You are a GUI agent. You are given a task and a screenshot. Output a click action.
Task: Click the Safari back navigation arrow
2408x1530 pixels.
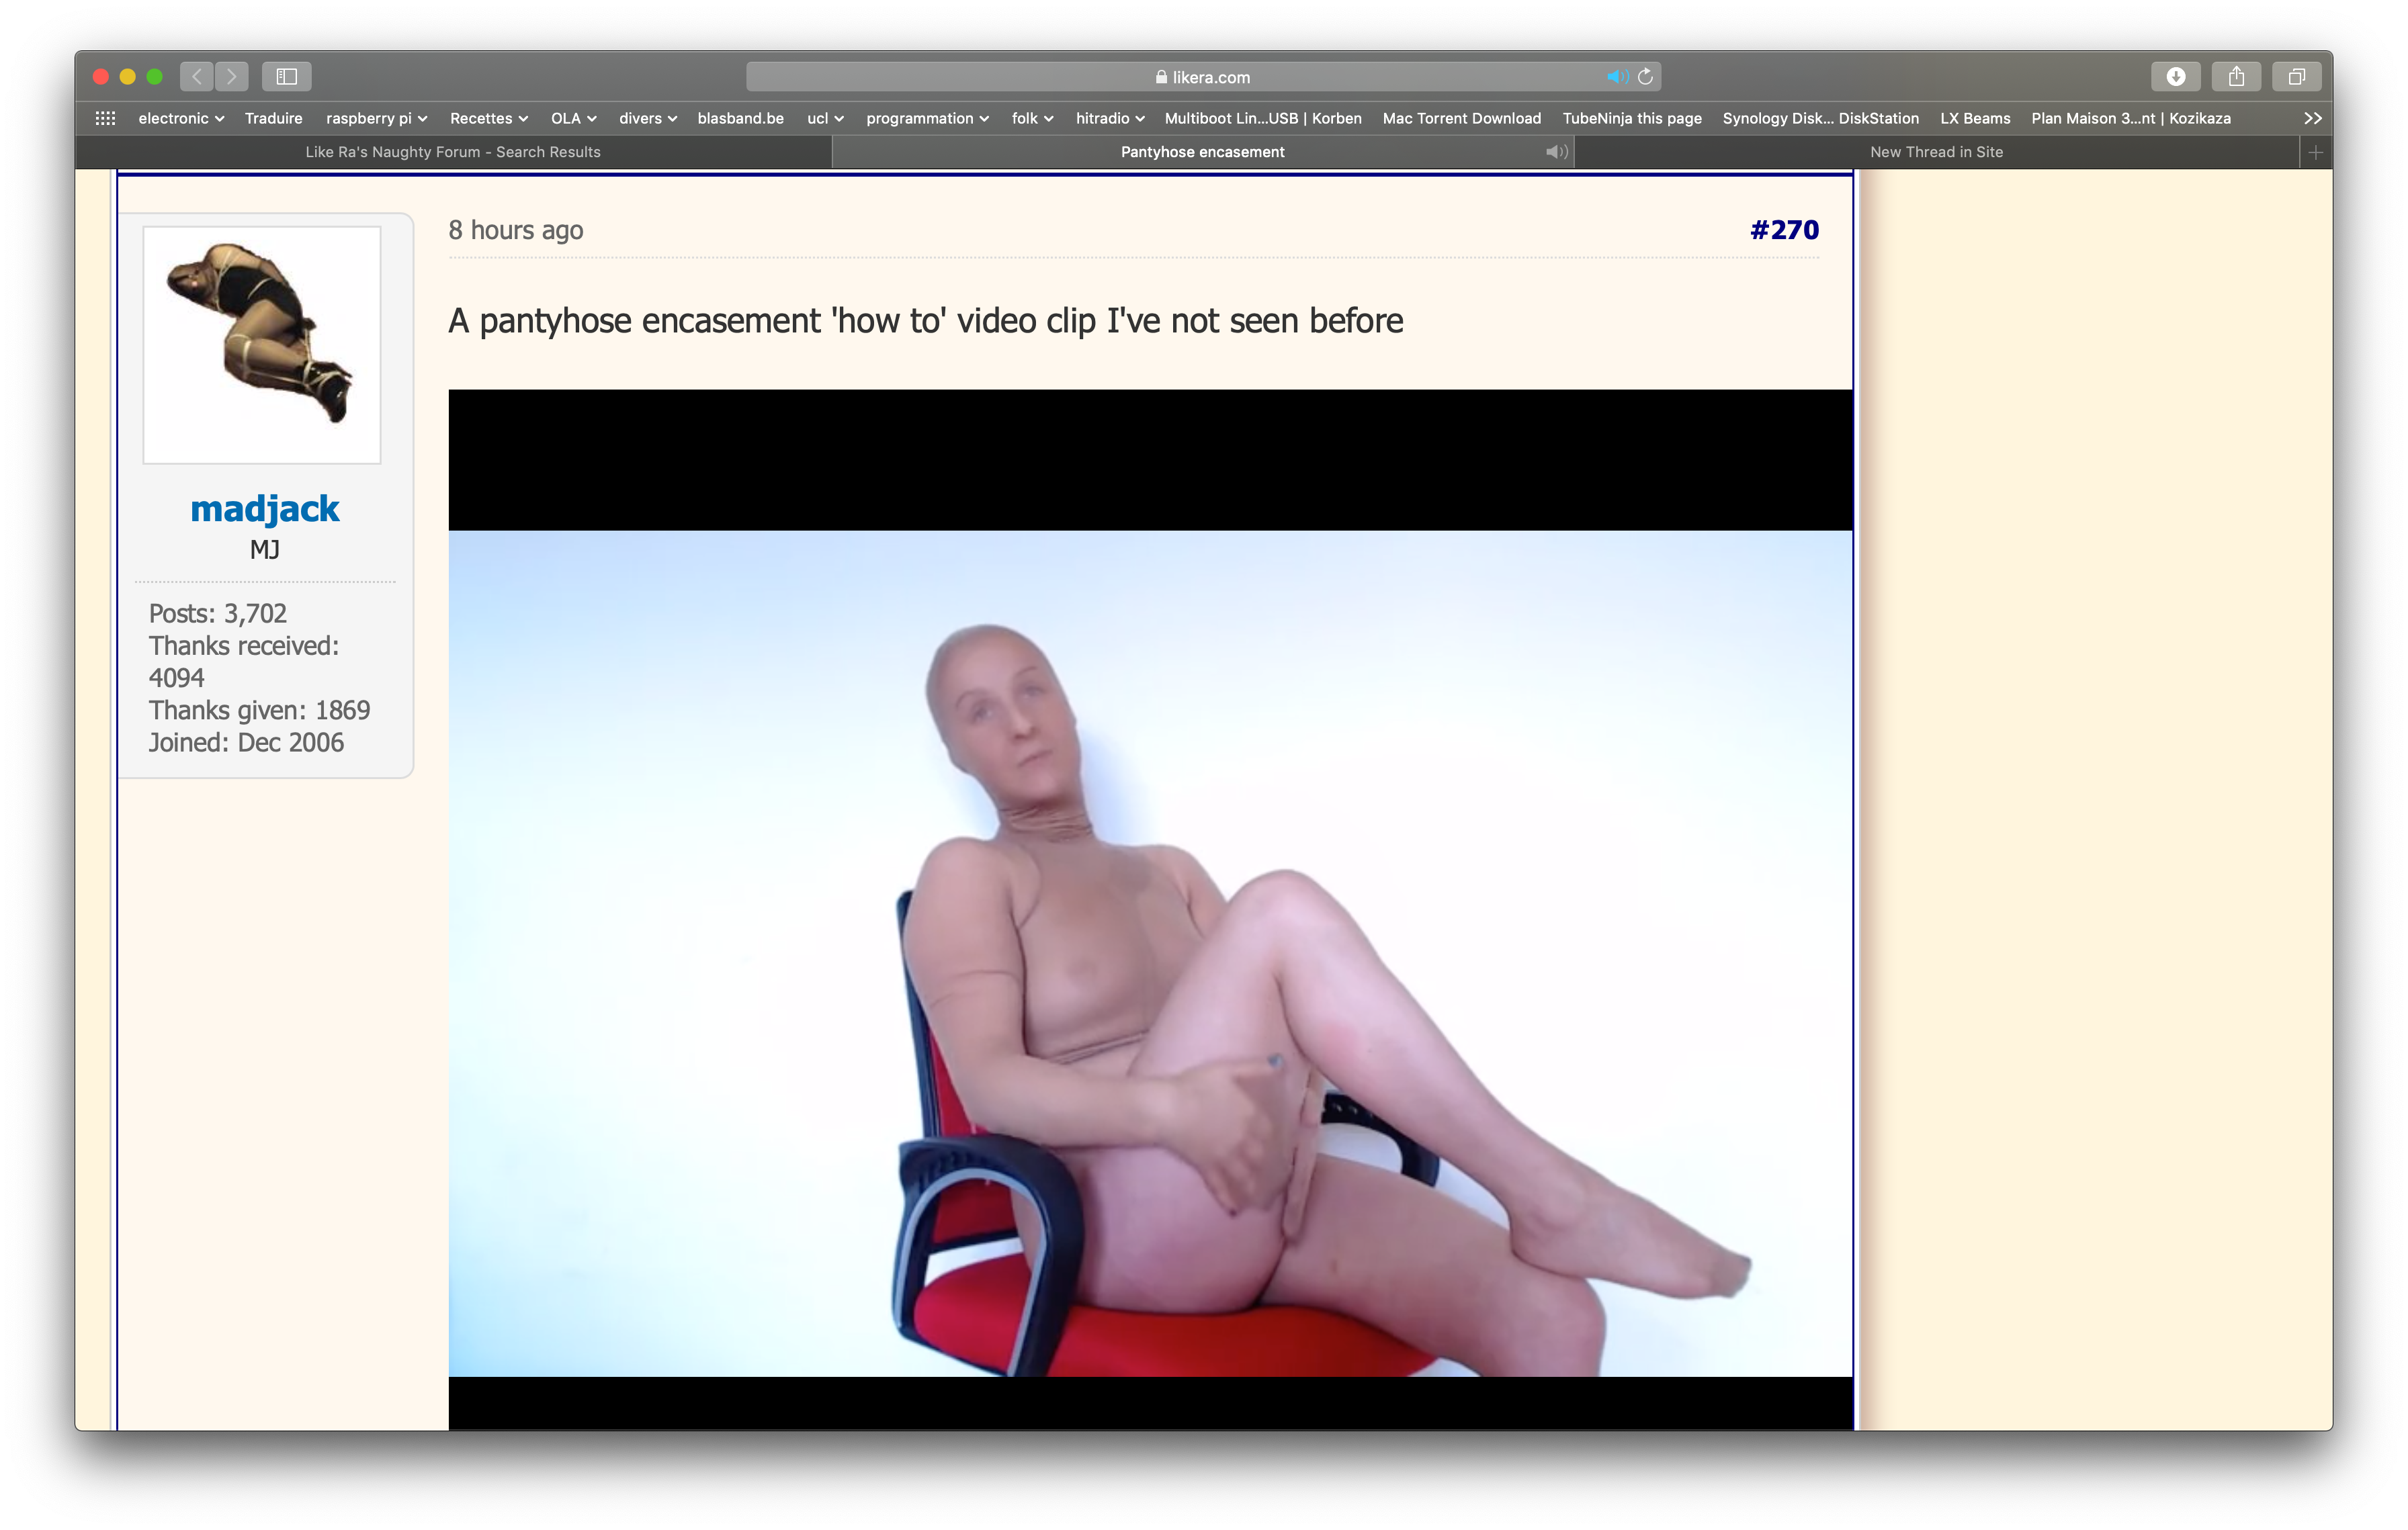197,76
